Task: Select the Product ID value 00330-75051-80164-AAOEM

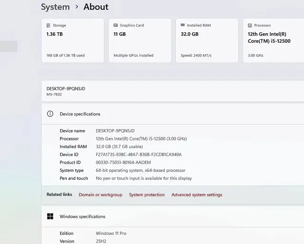Action: (123, 162)
